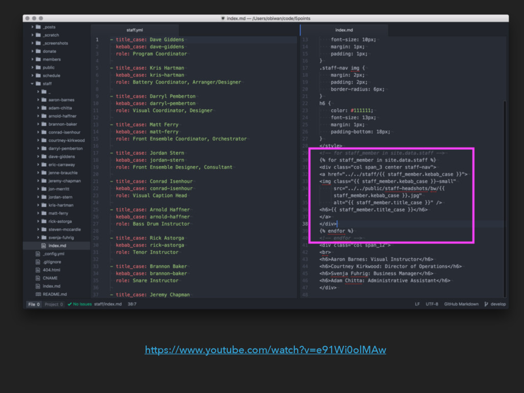Click the courtney-kirkwood folder icon
This screenshot has height=393, width=524.
pyautogui.click(x=44, y=140)
